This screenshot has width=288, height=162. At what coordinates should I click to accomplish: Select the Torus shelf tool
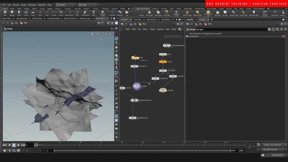click(x=26, y=13)
